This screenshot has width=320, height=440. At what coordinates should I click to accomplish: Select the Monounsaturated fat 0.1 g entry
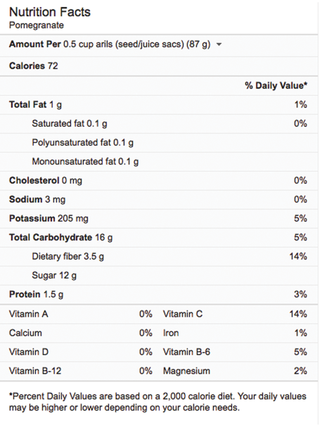click(x=85, y=162)
